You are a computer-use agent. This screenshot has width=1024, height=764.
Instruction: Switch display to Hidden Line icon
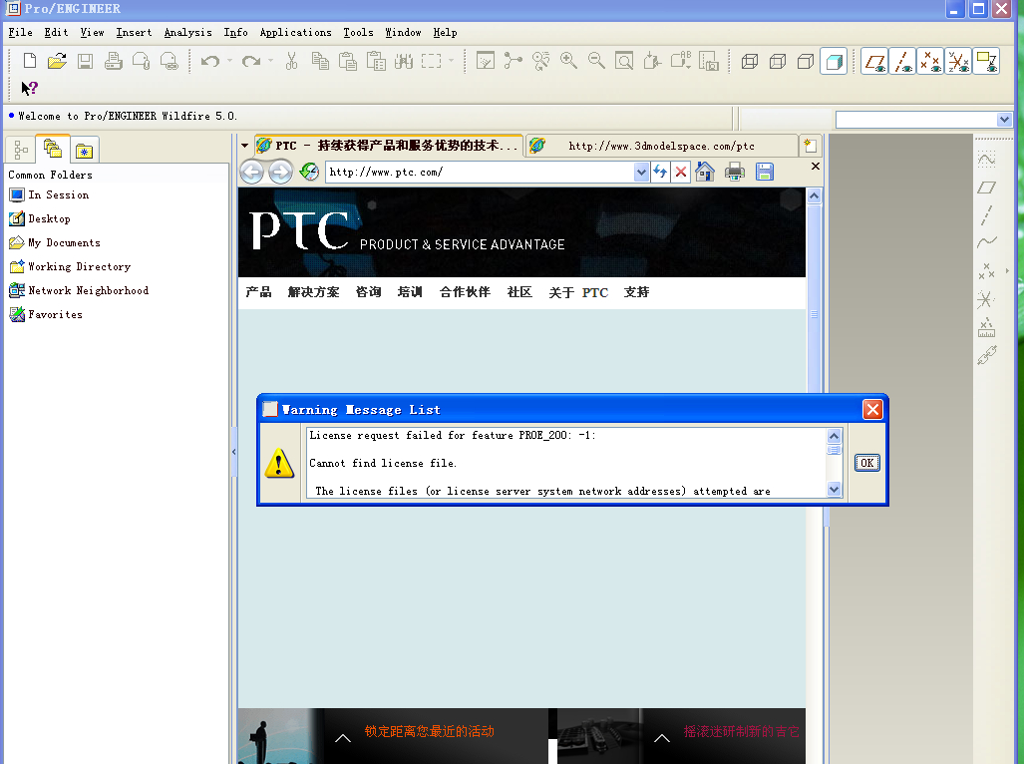coord(777,62)
